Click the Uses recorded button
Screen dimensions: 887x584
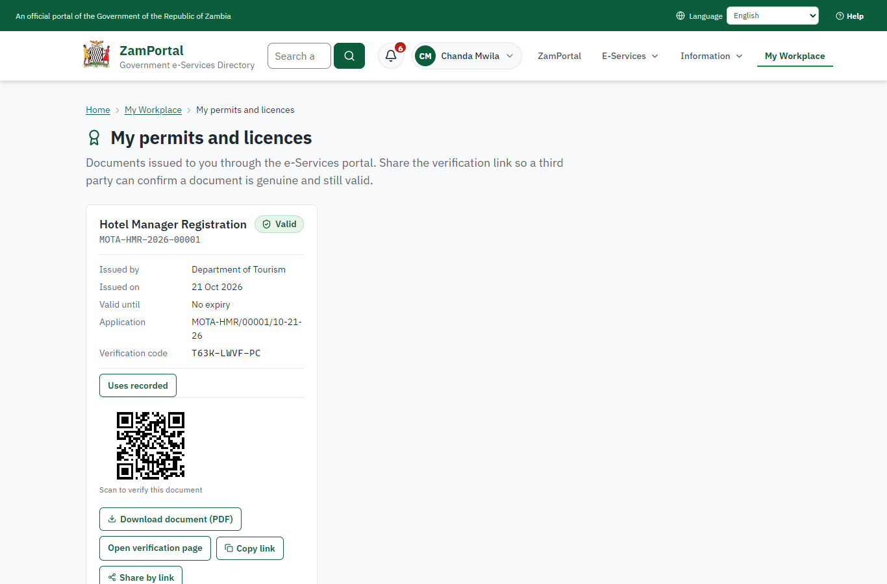tap(138, 385)
